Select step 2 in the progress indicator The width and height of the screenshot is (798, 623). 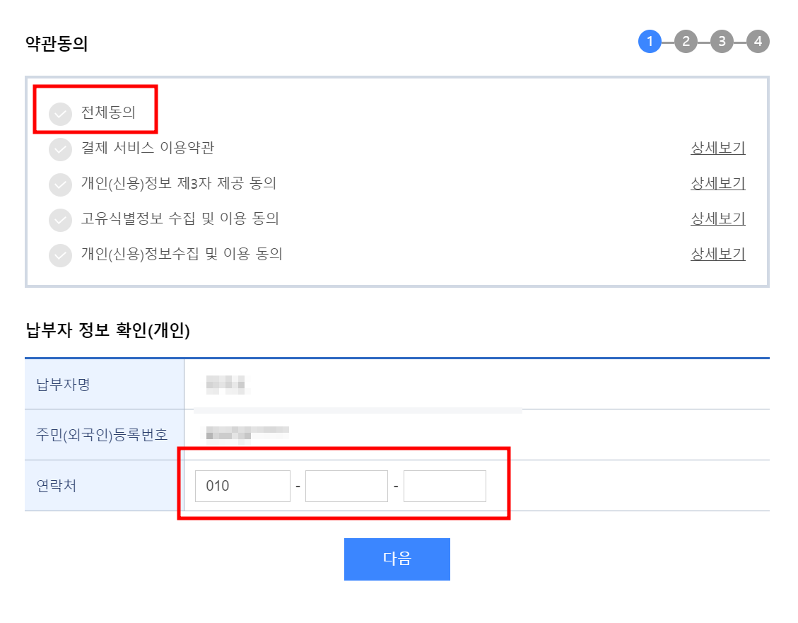click(686, 41)
